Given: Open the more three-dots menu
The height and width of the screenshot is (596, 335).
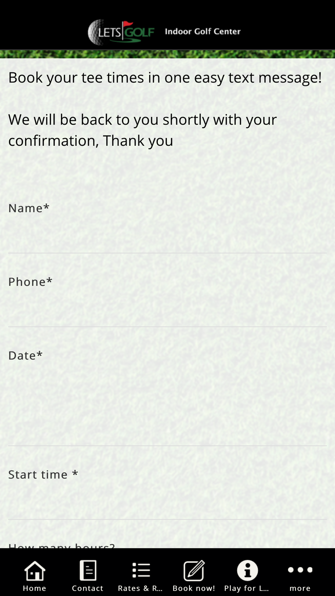Looking at the screenshot, I should (x=300, y=570).
